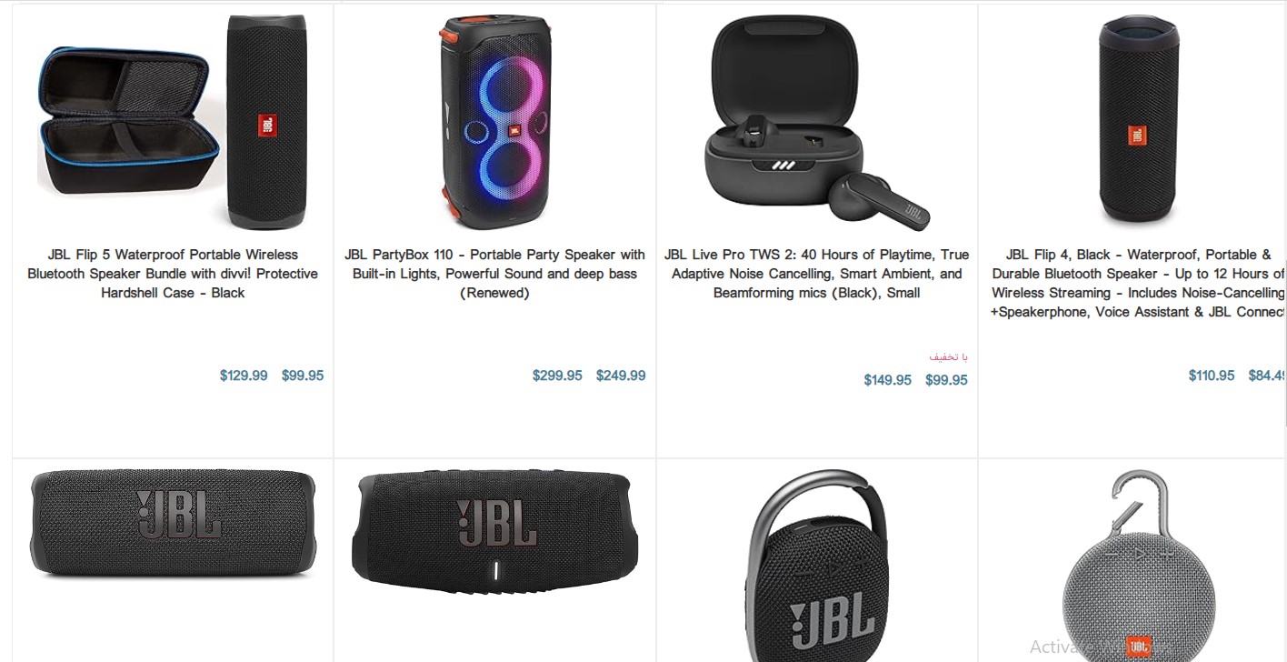Click the JBL PartyBox 110 Renewed title link
Screen dimensions: 1287x662
(494, 274)
